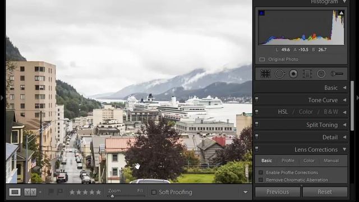Expand the Tone Curve panel triangle
This screenshot has height=202, width=359.
tap(344, 100)
